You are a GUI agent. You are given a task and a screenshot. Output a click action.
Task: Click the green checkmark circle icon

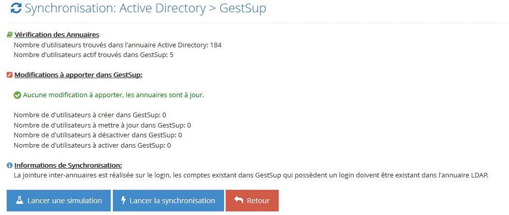point(18,96)
